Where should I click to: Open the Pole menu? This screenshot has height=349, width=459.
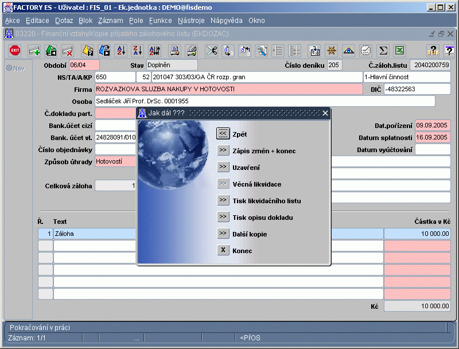coord(136,21)
